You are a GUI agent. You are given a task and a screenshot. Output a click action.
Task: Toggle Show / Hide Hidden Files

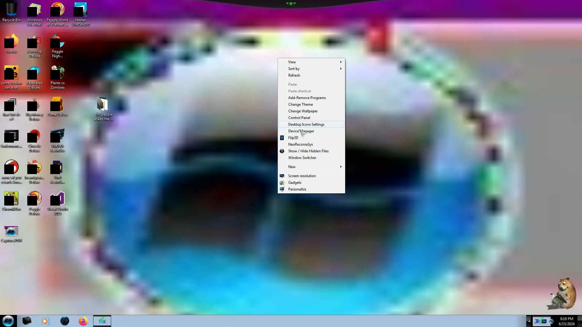(308, 151)
